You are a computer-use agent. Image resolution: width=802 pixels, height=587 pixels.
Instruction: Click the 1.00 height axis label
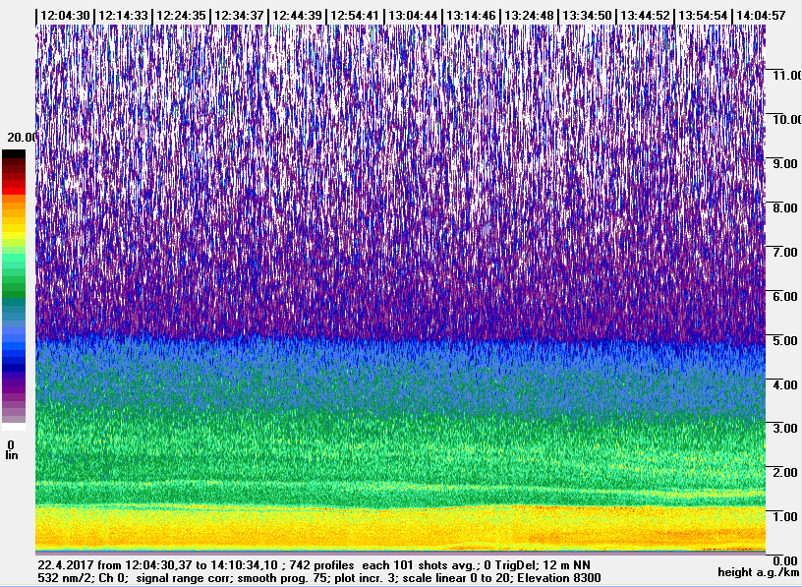coord(783,516)
